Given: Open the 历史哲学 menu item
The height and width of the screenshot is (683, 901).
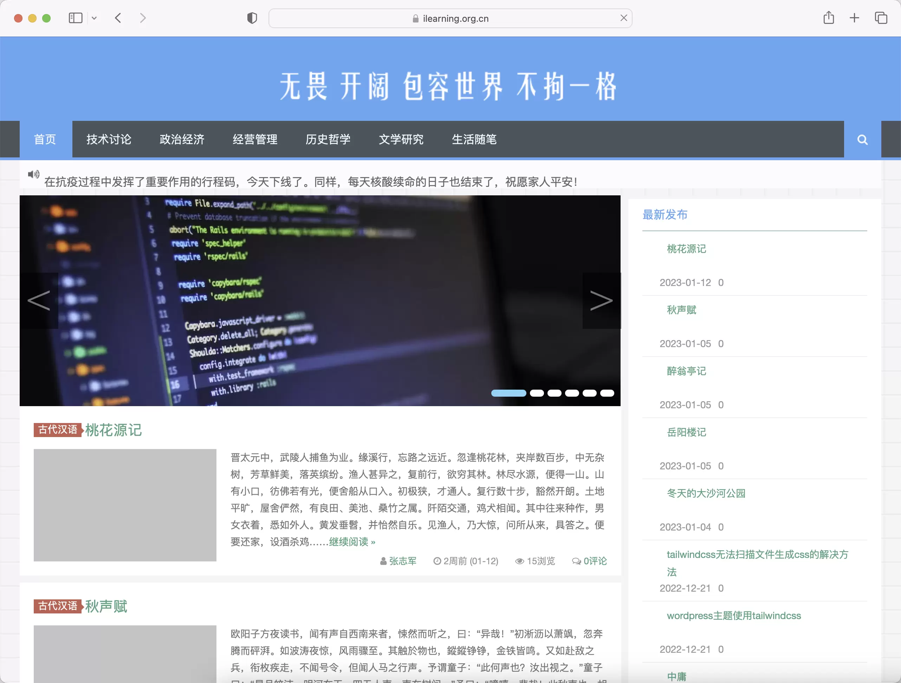Looking at the screenshot, I should point(328,139).
